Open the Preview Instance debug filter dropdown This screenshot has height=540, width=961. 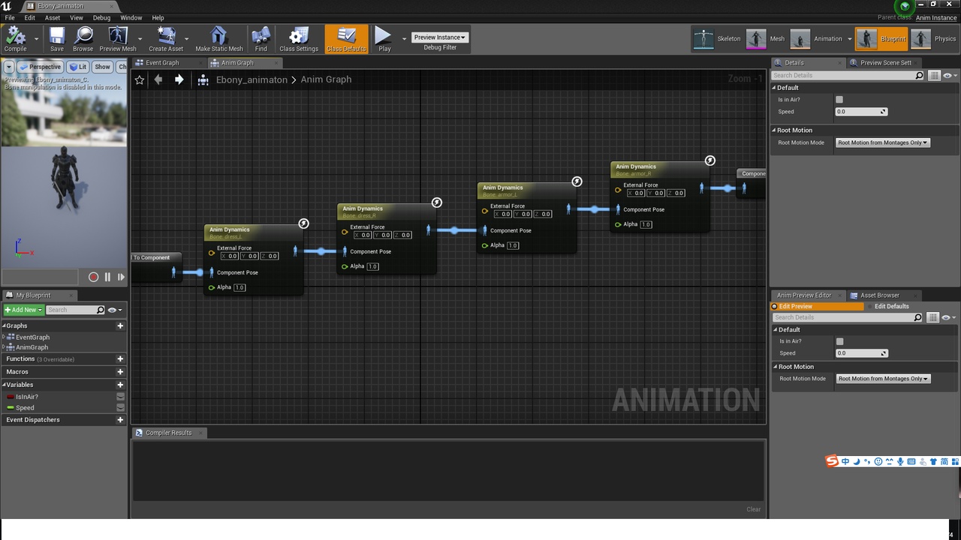point(440,37)
